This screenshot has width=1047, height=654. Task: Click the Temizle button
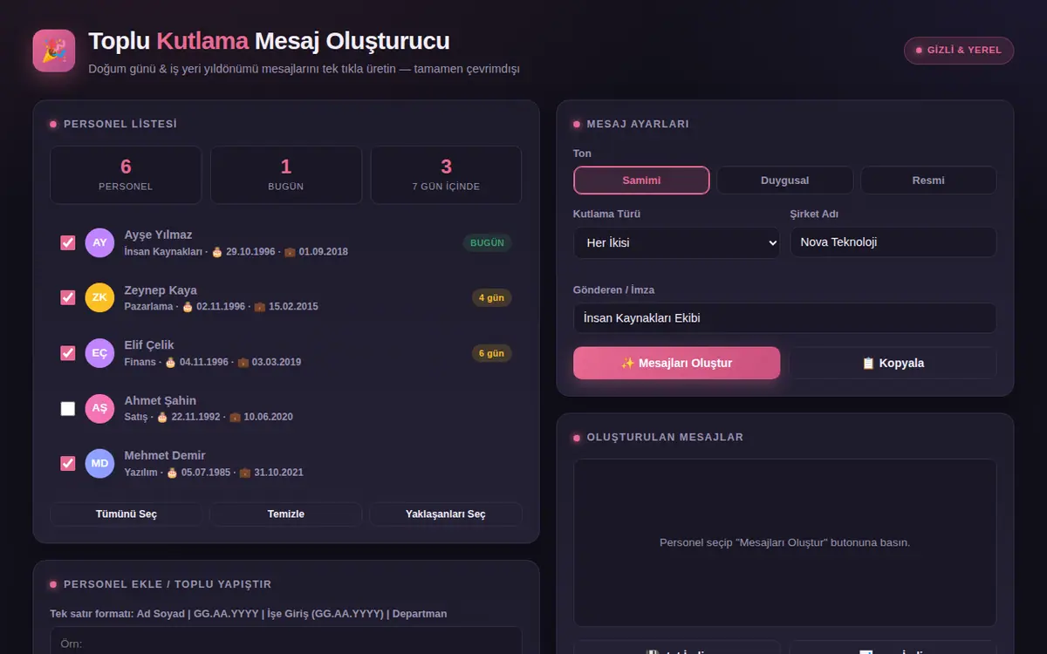click(x=286, y=514)
